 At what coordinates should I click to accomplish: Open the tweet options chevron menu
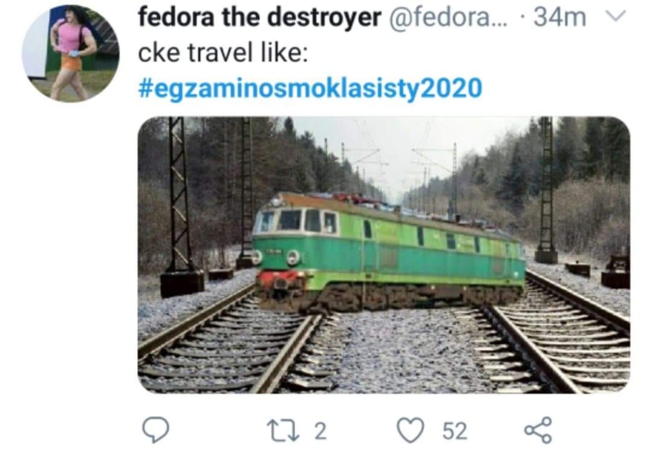[x=616, y=17]
